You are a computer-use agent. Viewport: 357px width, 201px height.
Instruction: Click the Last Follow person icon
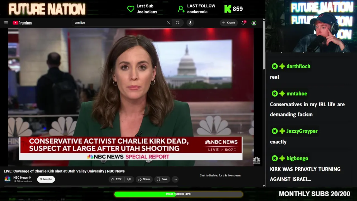181,9
